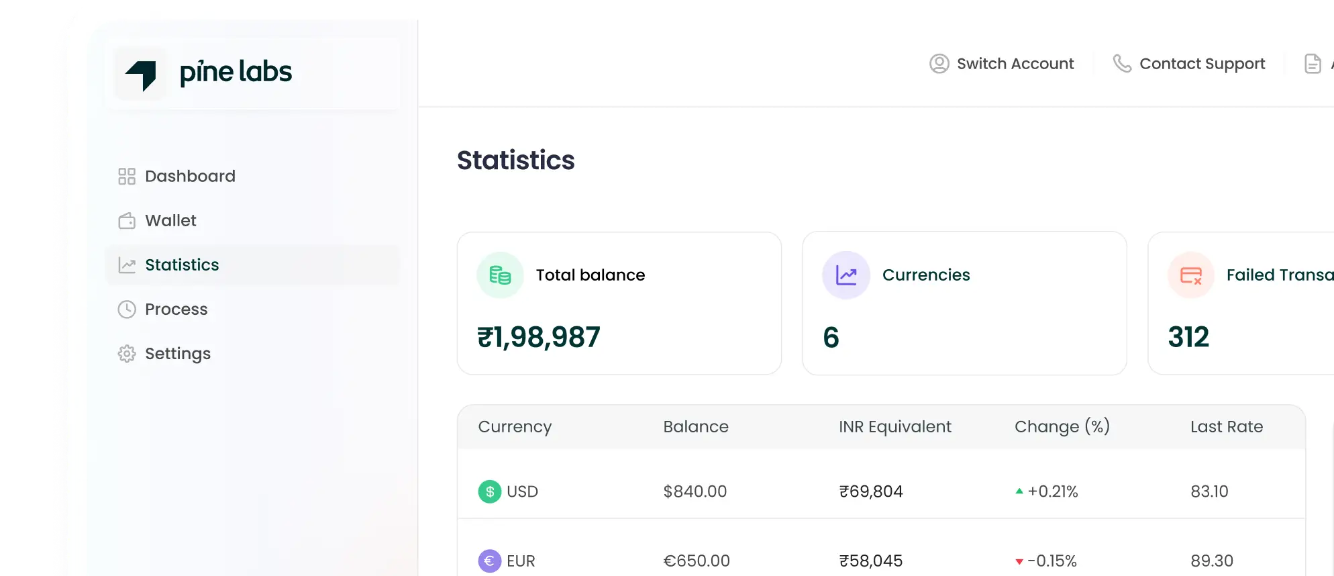Click the -0.15% change value
The height and width of the screenshot is (576, 1334).
(1052, 561)
